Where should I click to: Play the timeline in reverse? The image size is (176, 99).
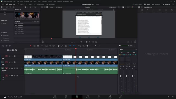pos(84,42)
